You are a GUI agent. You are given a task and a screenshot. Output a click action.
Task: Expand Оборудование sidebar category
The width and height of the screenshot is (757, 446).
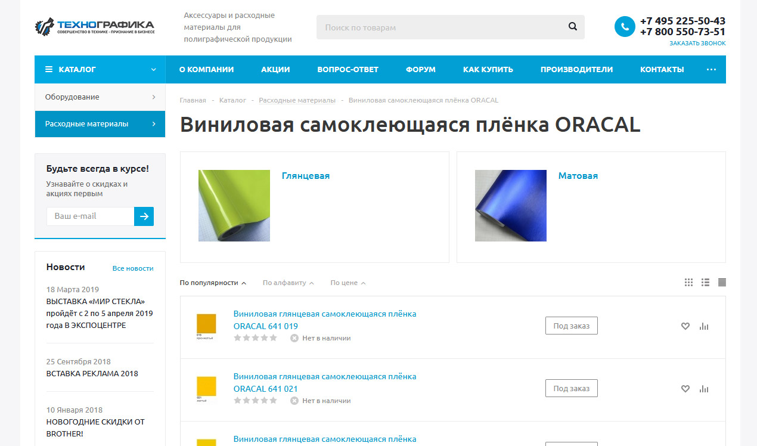pyautogui.click(x=154, y=97)
